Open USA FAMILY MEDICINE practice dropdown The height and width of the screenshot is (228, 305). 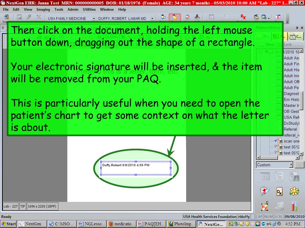click(94, 19)
